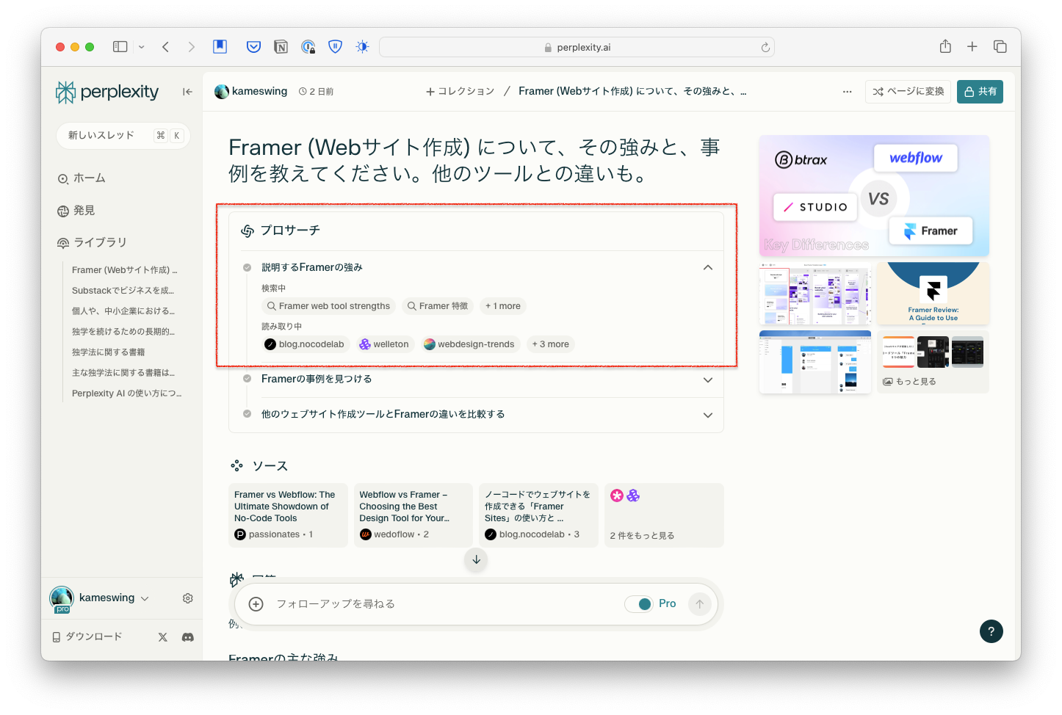Click the 共有 share button
The image size is (1062, 715).
(980, 92)
